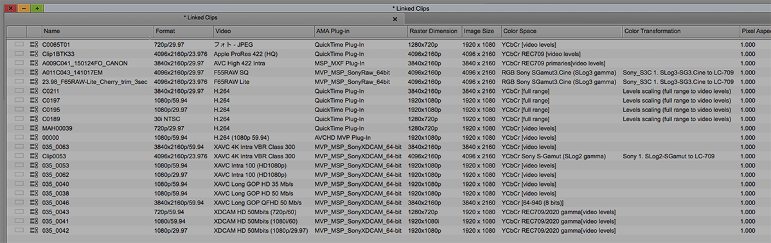771x243 pixels.
Task: Pick the clip icon next to 035_0041
Action: coord(33,221)
